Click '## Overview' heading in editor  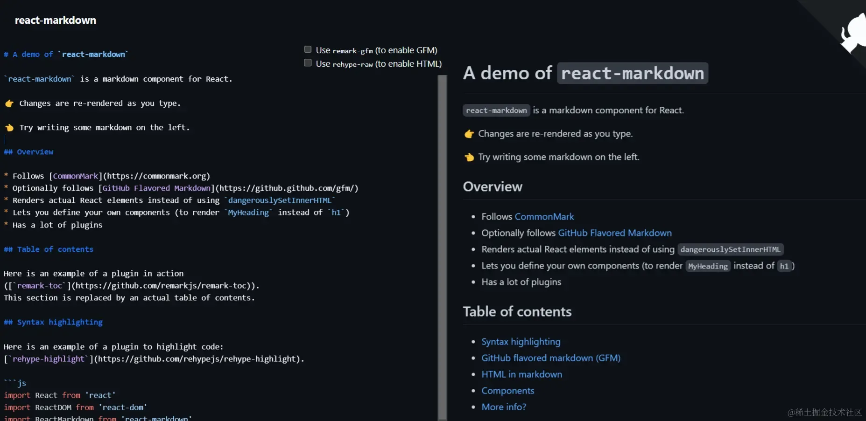click(x=28, y=152)
